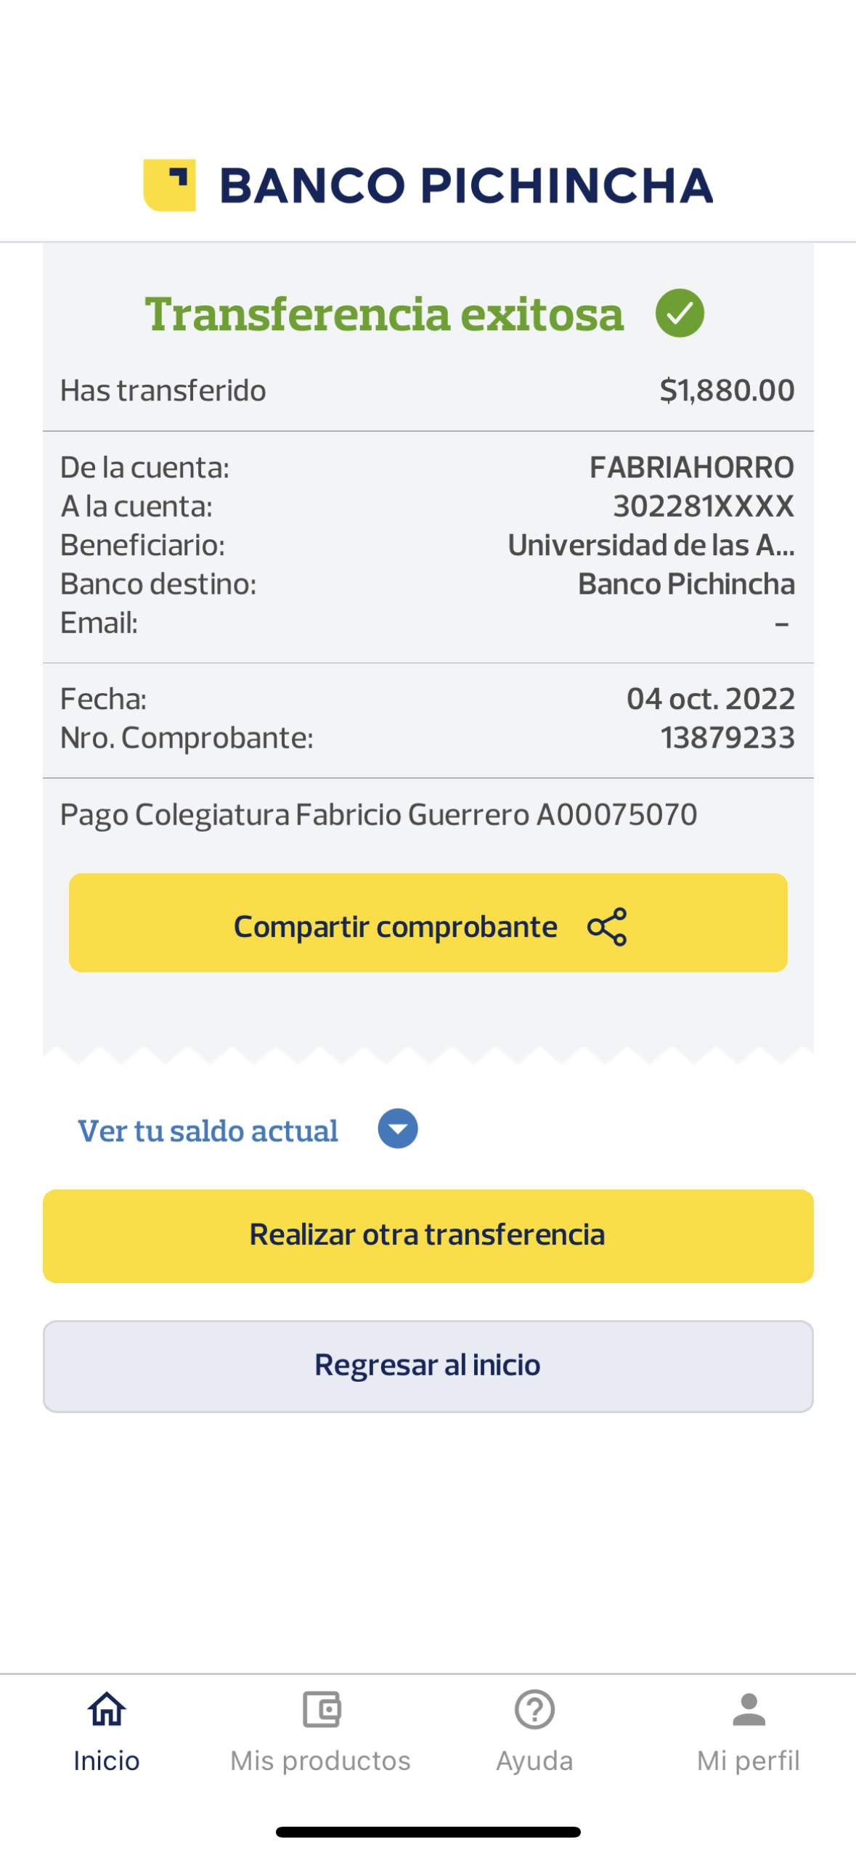Tap the share icon on Compartir comprobante

coord(607,927)
